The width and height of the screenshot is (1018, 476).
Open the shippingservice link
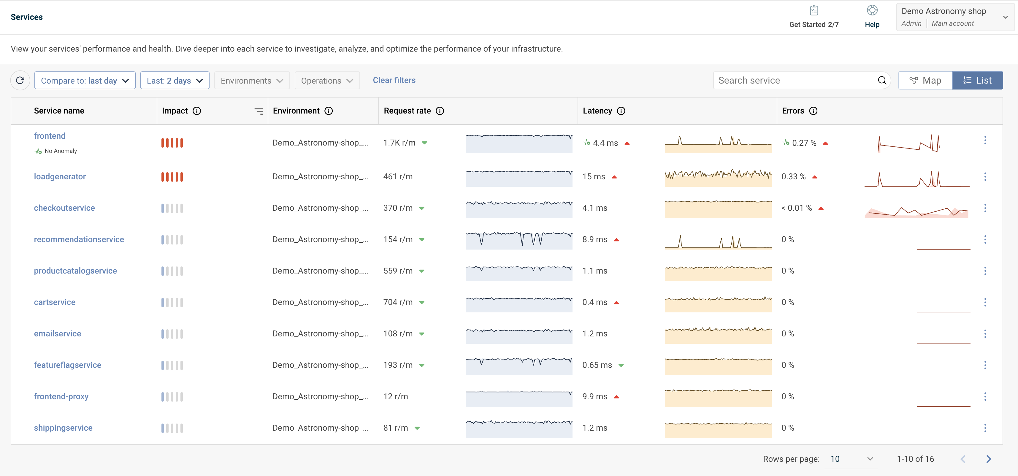tap(63, 428)
